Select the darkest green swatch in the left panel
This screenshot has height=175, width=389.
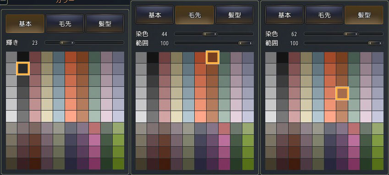point(106,164)
